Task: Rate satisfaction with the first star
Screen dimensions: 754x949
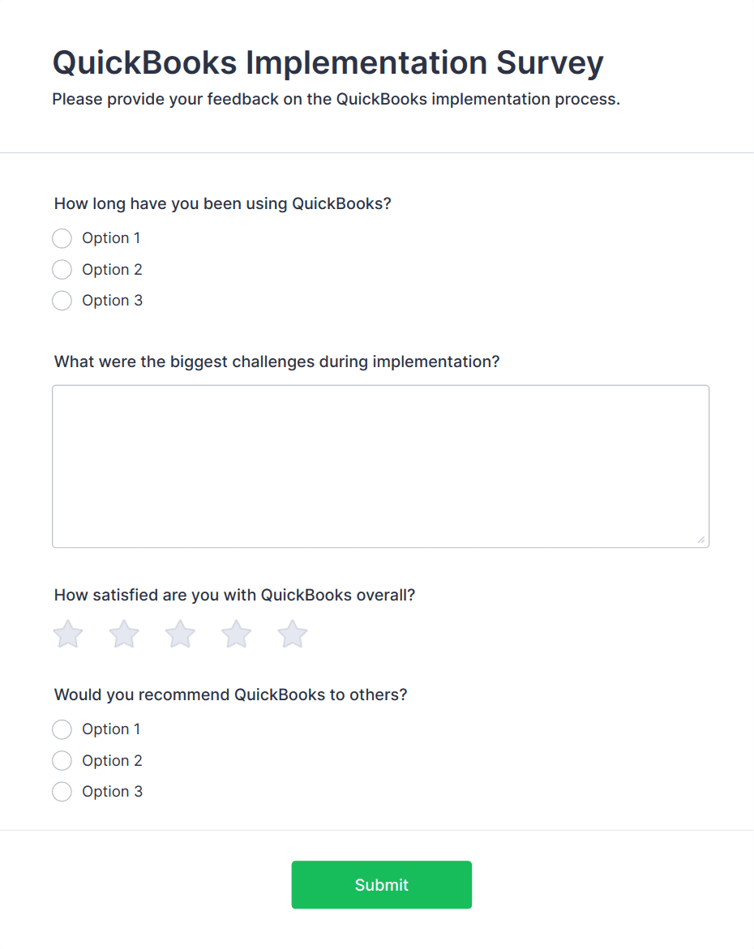Action: pyautogui.click(x=68, y=634)
